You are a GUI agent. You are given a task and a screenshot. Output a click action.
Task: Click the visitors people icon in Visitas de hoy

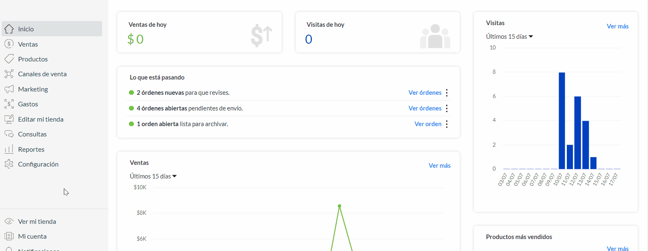435,36
